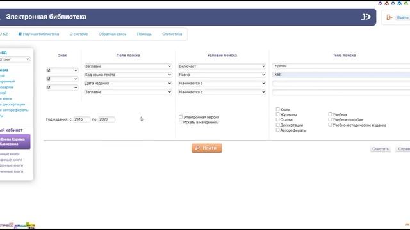Enable the Авторефераты checkbox
Viewport: 410px width, 230px height.
(x=277, y=130)
